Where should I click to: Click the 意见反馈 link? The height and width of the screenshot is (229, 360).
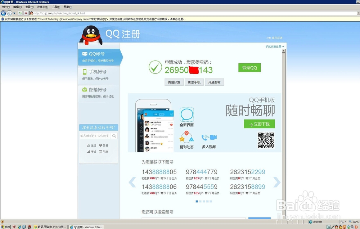click(x=275, y=38)
